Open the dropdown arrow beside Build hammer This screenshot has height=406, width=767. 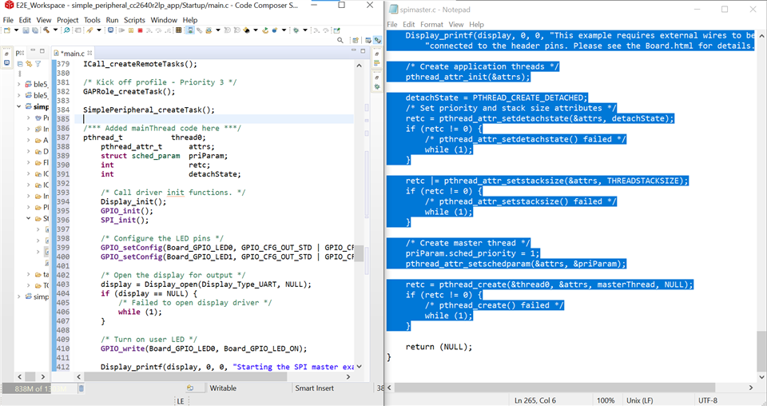pyautogui.click(x=55, y=30)
